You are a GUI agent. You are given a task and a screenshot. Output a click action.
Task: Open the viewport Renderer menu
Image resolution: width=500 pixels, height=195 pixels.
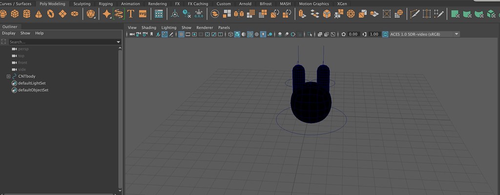tap(205, 28)
